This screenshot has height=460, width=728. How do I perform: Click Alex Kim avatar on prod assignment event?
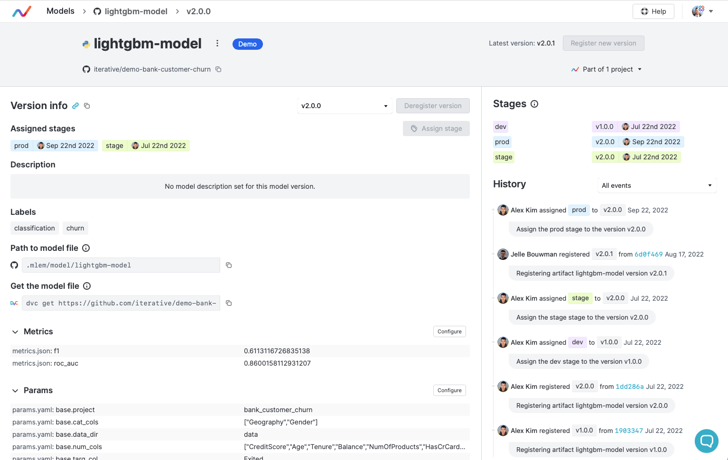pyautogui.click(x=503, y=210)
